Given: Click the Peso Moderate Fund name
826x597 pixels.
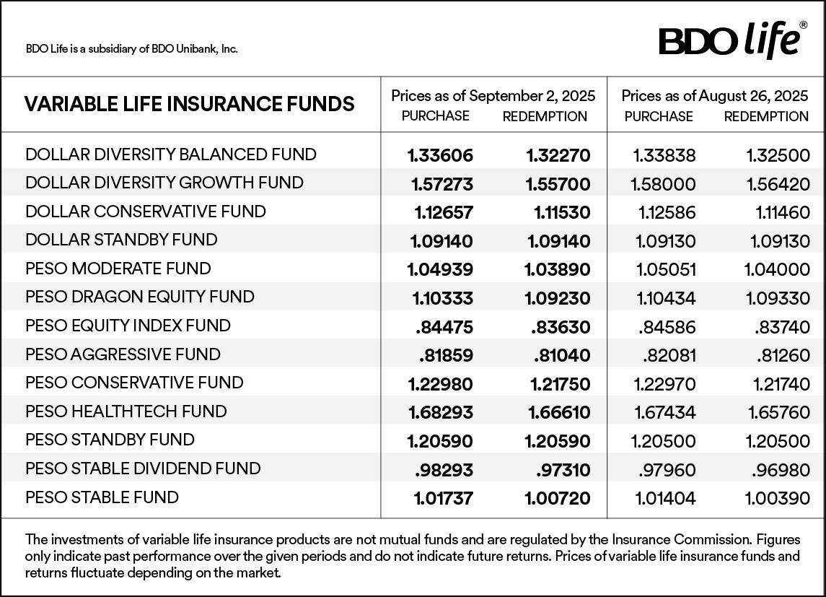Looking at the screenshot, I should 118,269.
